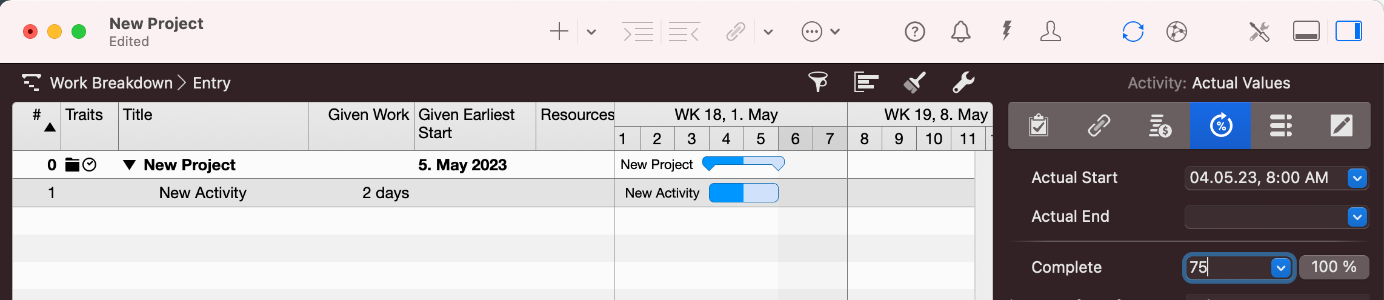
Task: Click the filter funnel icon
Action: tap(818, 82)
